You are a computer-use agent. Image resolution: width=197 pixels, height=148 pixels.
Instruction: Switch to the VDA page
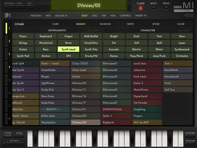pos(113,16)
